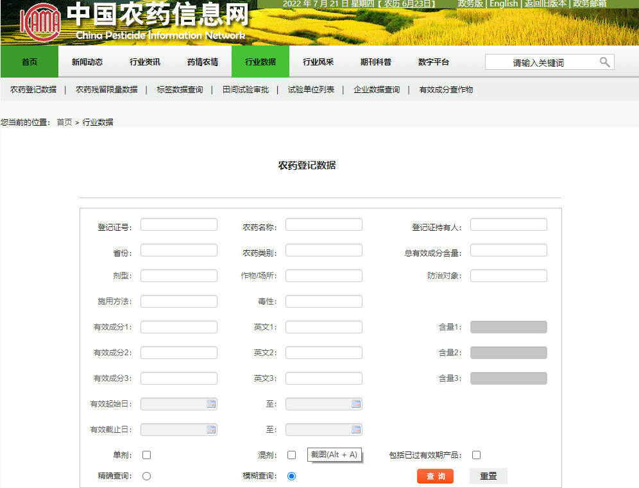639x488 pixels.
Task: Select the 模糊查询 radio button
Action: 292,476
